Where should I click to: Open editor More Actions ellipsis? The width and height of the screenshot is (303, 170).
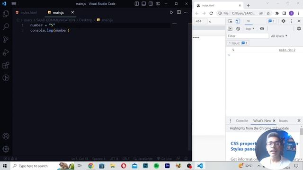[x=186, y=12]
